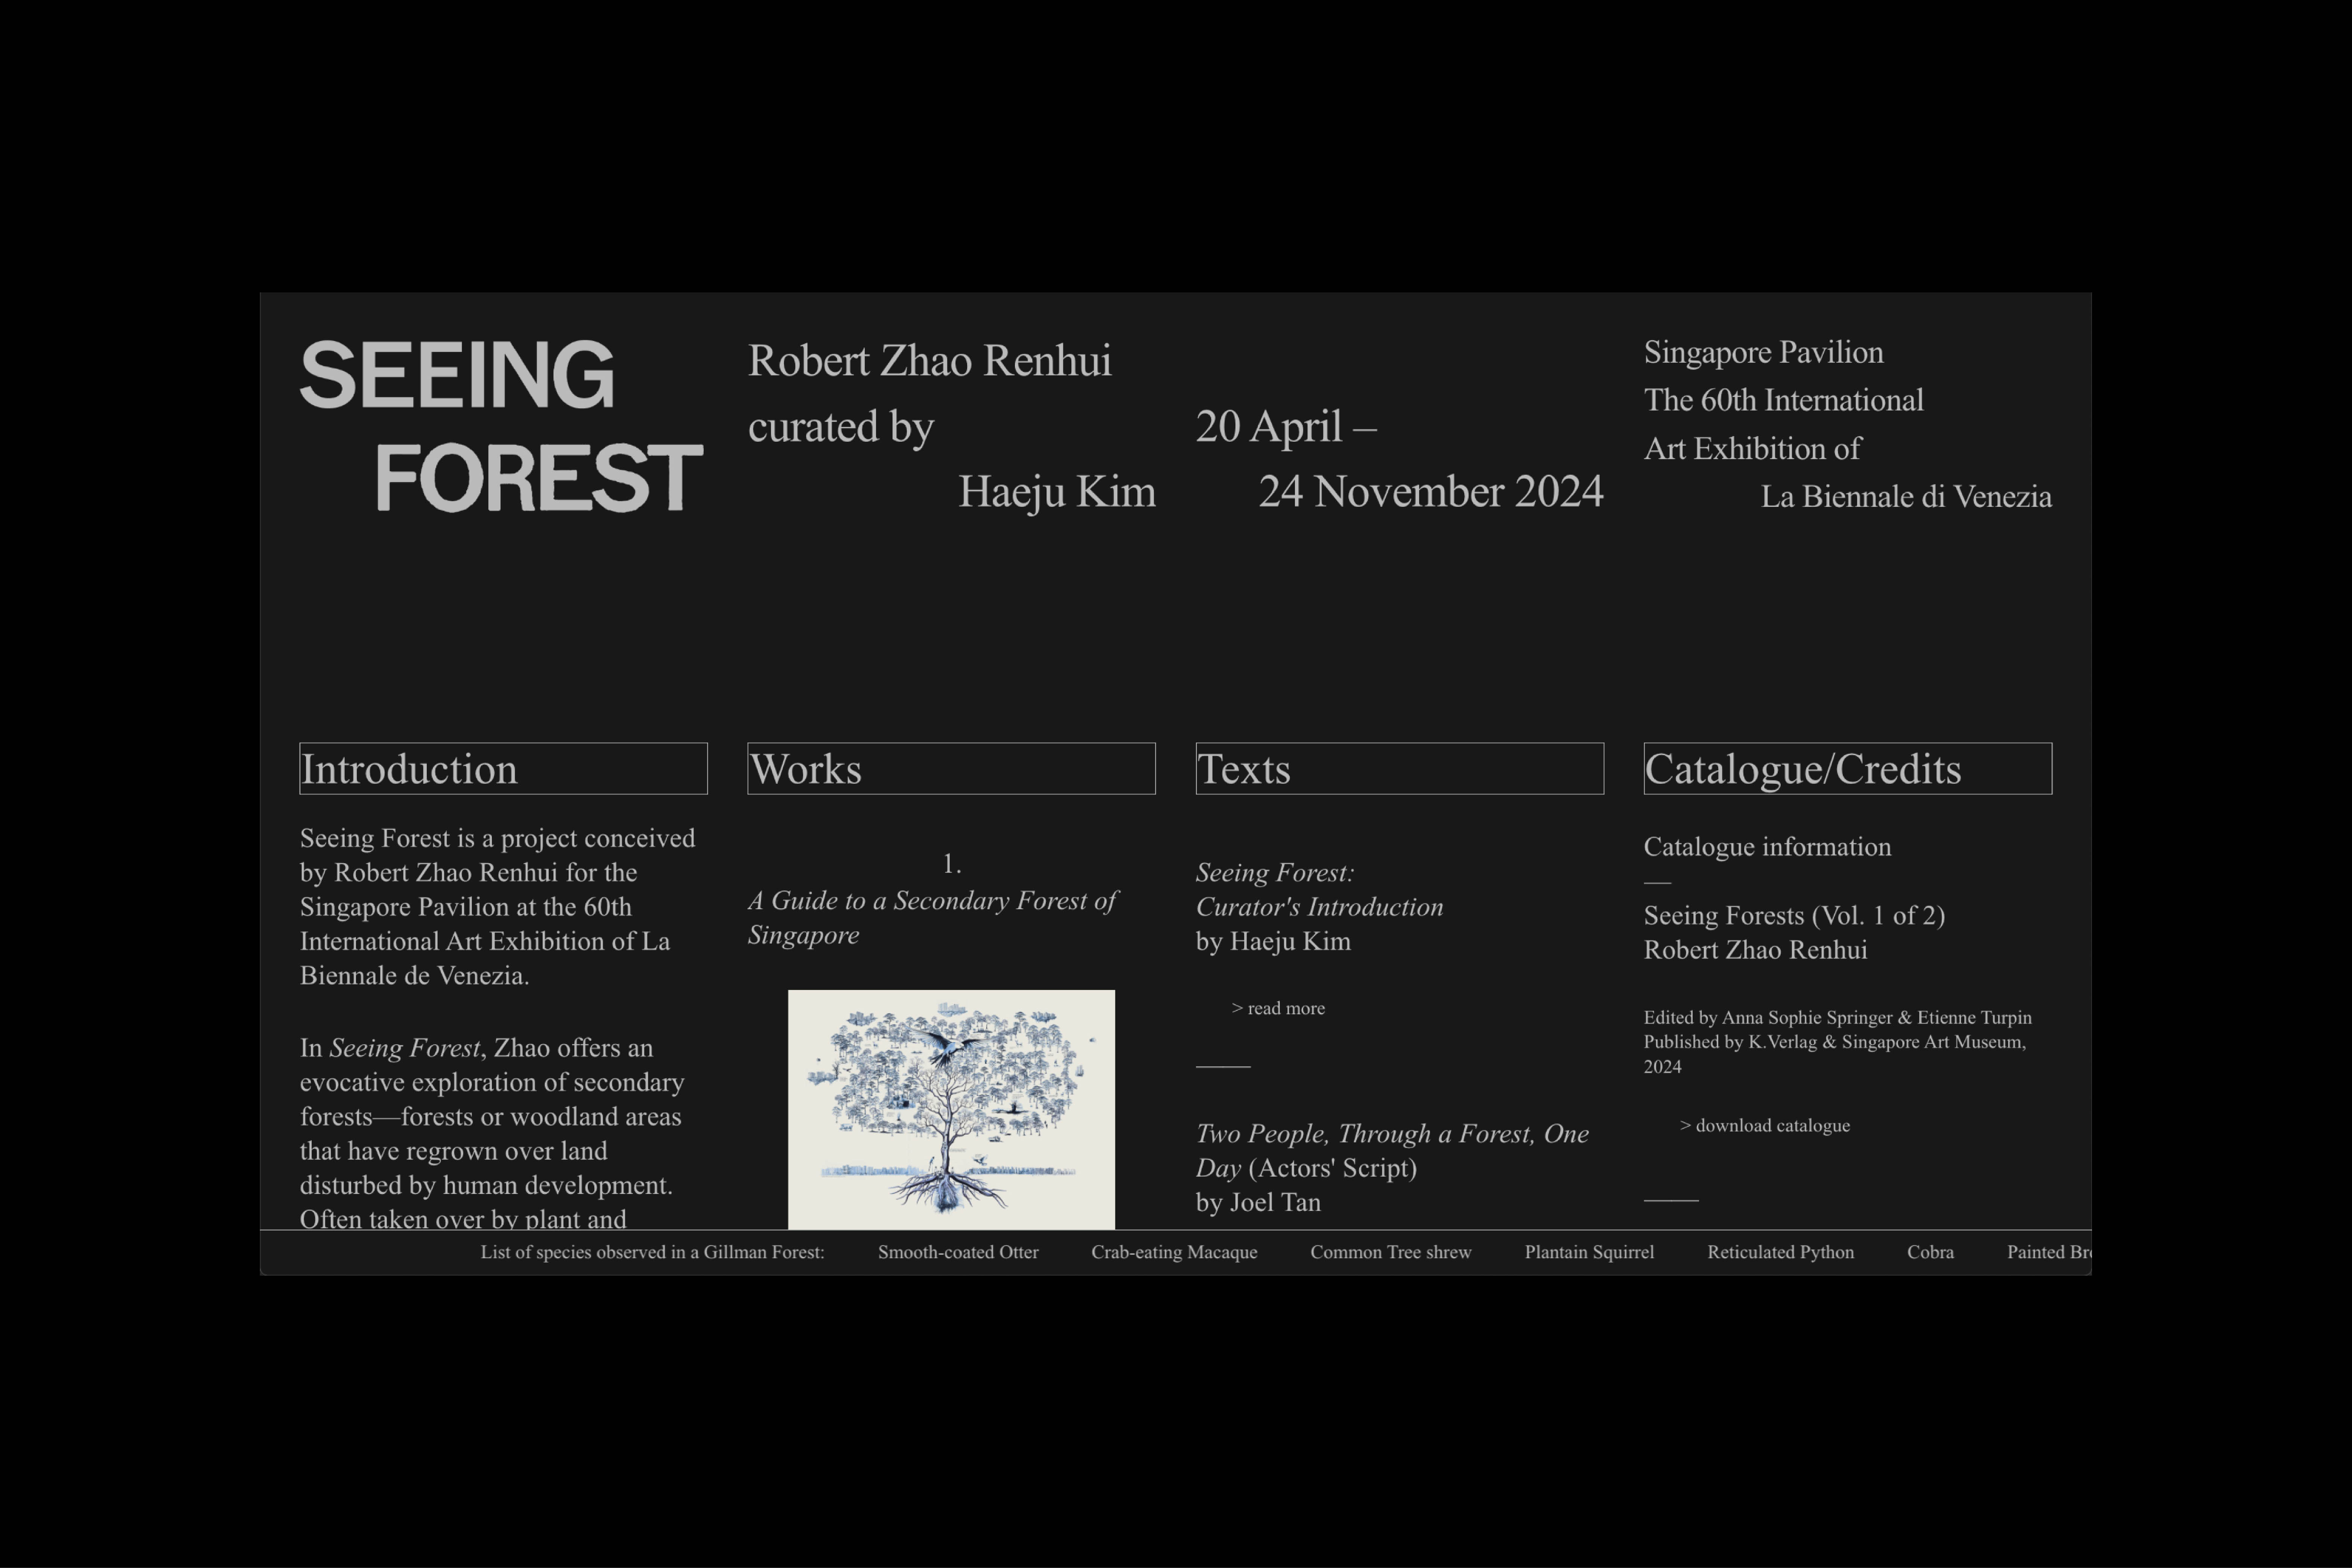Image resolution: width=2352 pixels, height=1568 pixels.
Task: Select Crab-eating Macaque in the species ticker
Action: coord(1174,1252)
